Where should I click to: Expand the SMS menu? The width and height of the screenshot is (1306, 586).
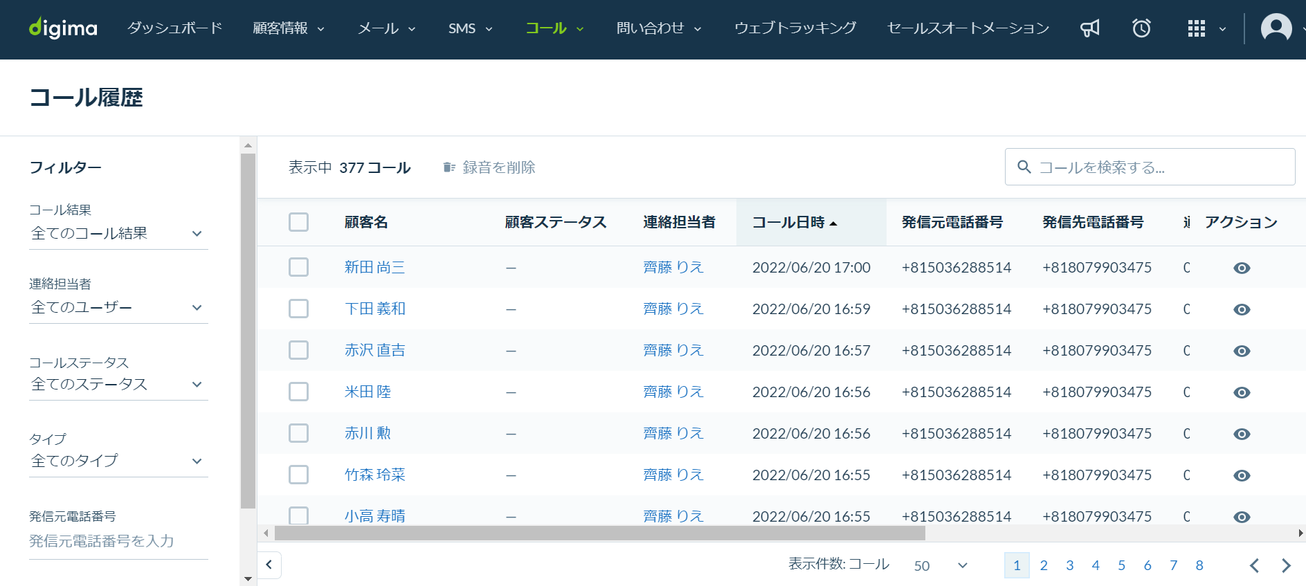point(470,28)
